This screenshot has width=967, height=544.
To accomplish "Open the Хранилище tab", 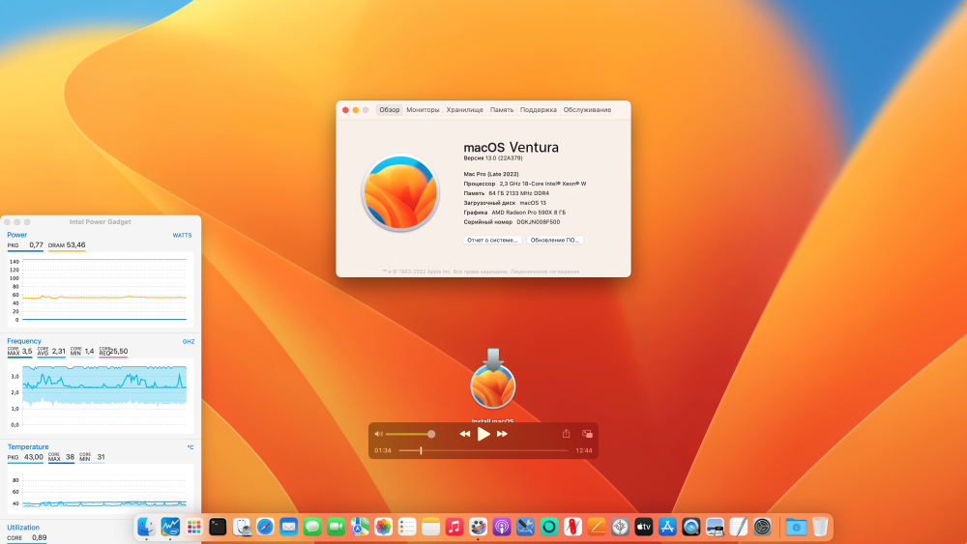I will coord(464,109).
